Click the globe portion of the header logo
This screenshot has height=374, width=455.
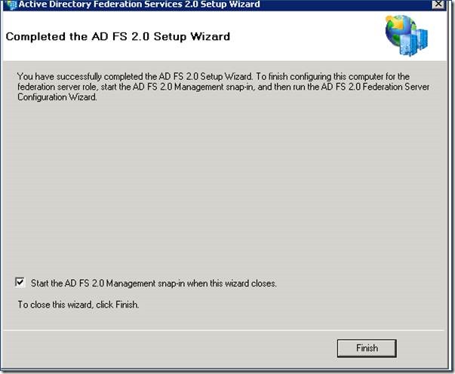[399, 30]
